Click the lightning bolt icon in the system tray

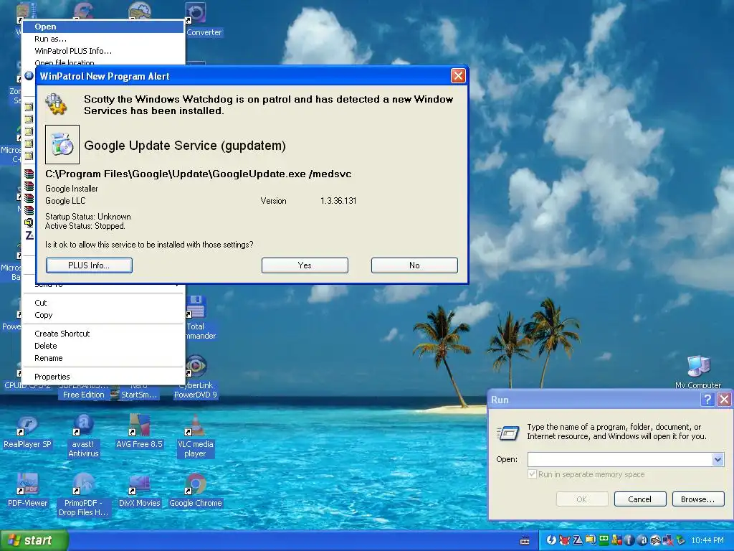(x=551, y=540)
